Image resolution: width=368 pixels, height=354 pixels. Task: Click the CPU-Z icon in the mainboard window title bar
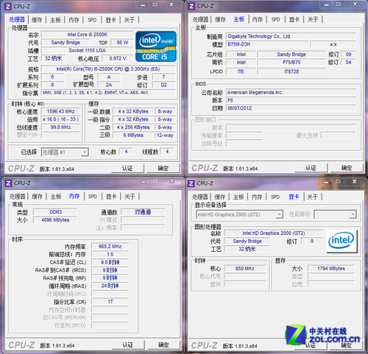(x=191, y=6)
